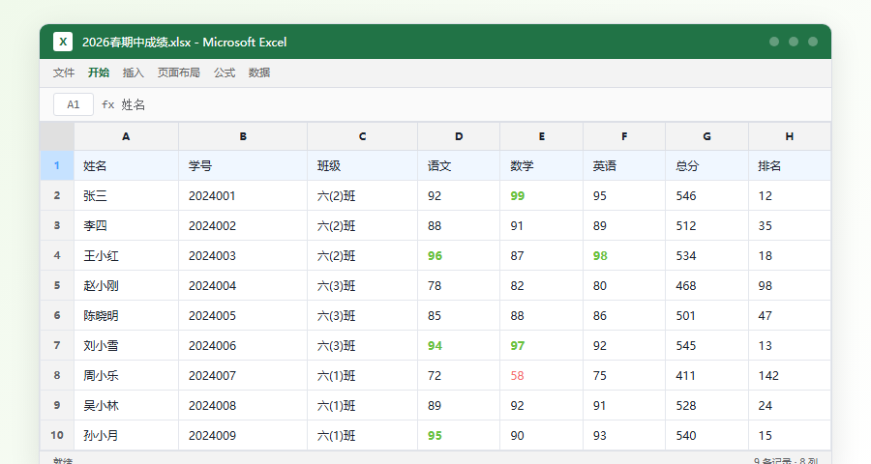The width and height of the screenshot is (871, 464).
Task: Open the 页面布局 tab
Action: [x=179, y=72]
